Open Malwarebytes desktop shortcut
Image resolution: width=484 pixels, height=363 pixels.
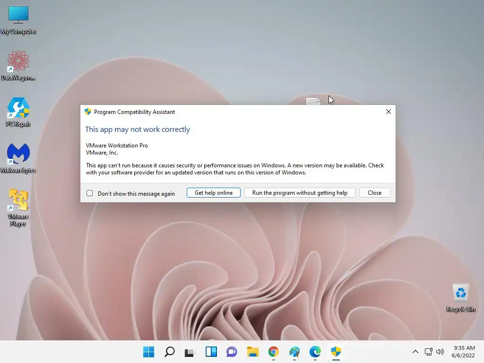click(18, 158)
